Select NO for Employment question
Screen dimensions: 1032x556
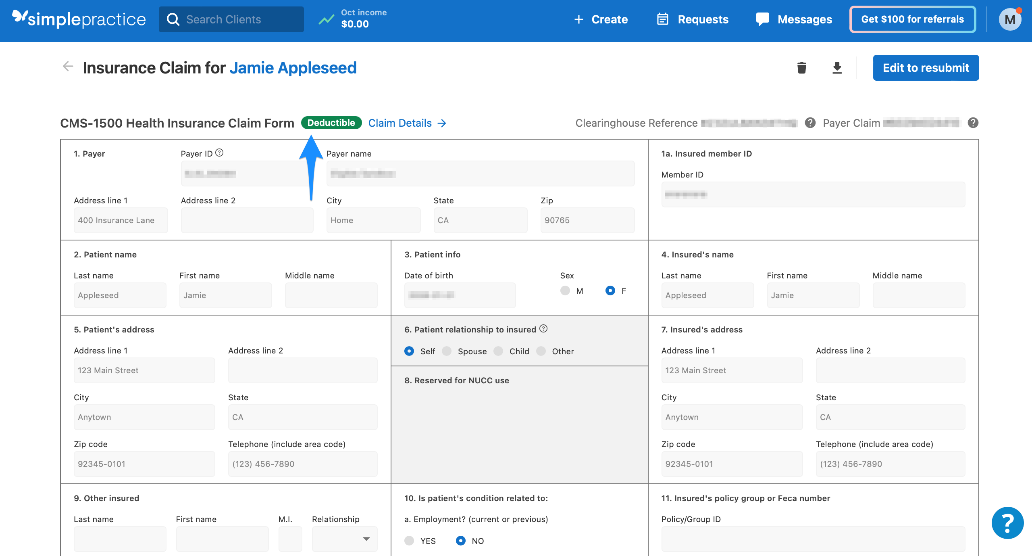point(461,541)
